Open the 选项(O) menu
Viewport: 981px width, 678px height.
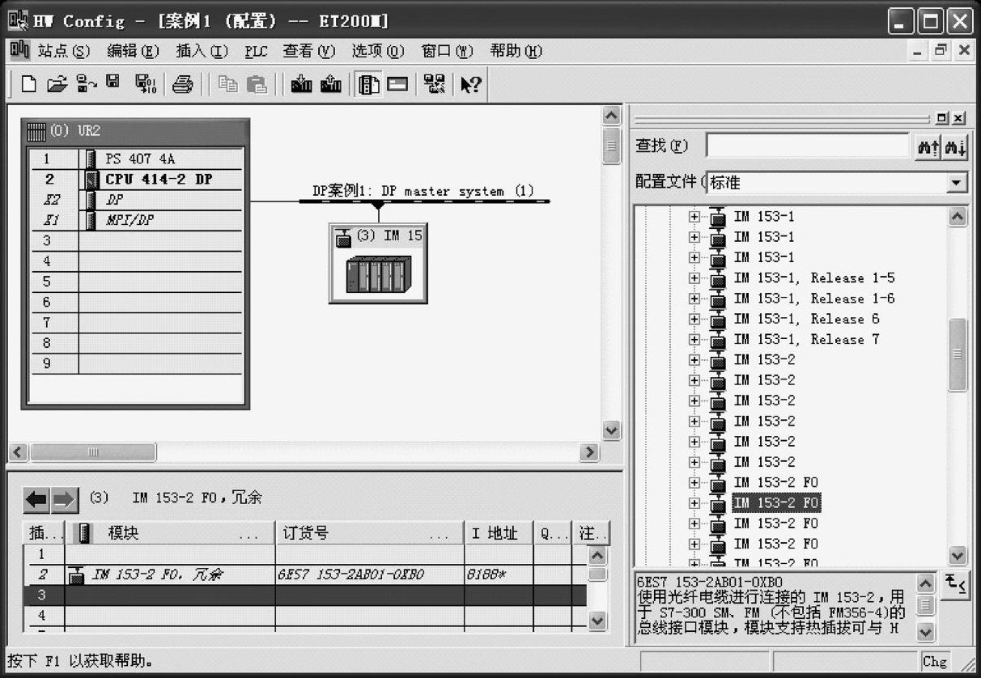[x=378, y=51]
